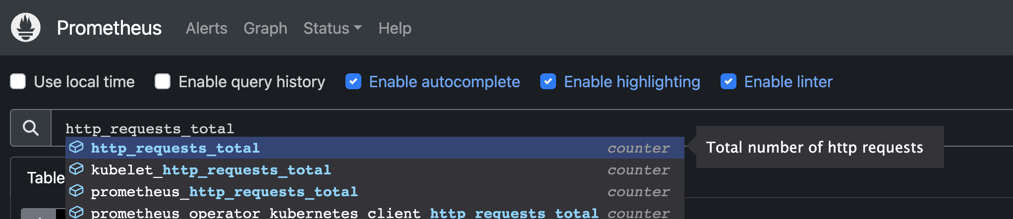This screenshot has height=219, width=1013.
Task: Click the cube icon beside kubelet_http_requests_total
Action: (x=76, y=169)
